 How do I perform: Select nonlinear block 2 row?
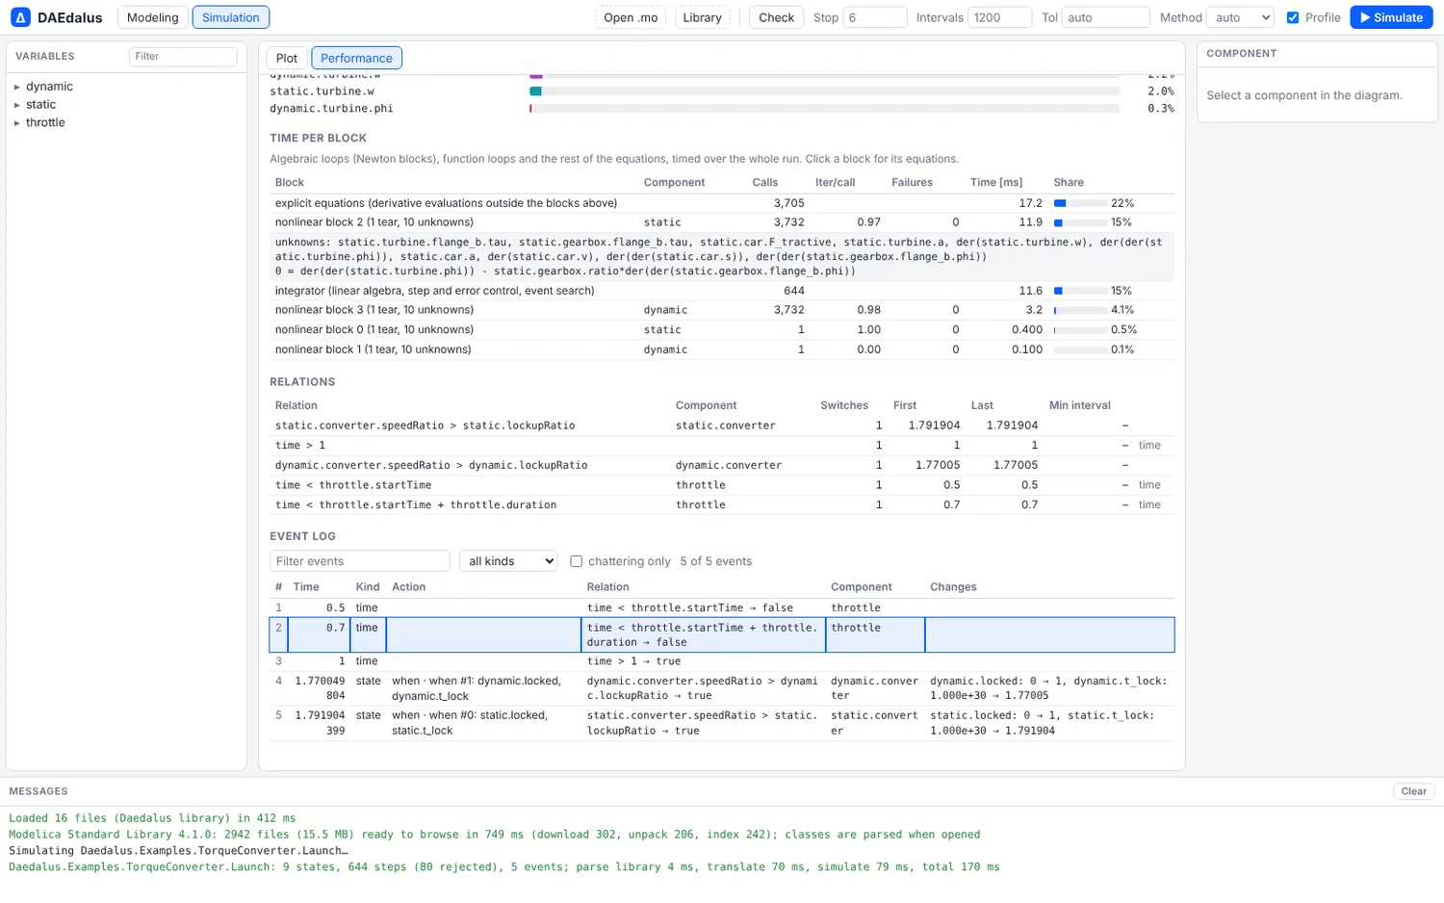coord(721,222)
